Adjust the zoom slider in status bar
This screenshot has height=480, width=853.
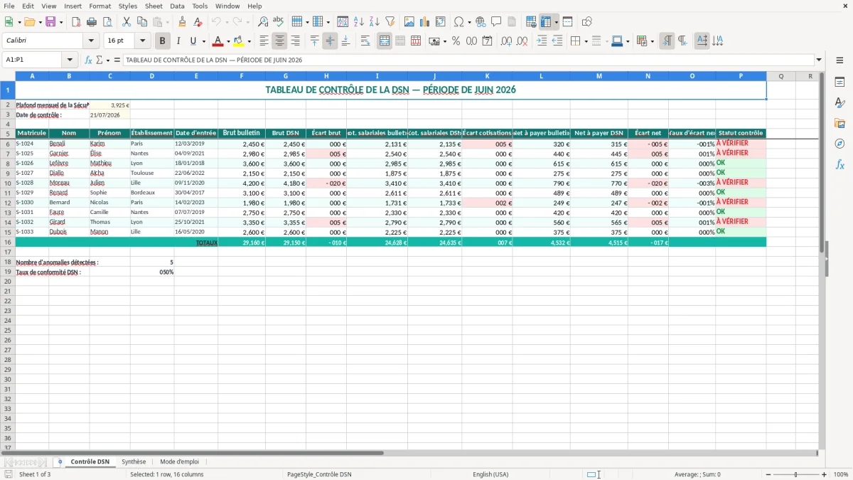click(x=795, y=474)
